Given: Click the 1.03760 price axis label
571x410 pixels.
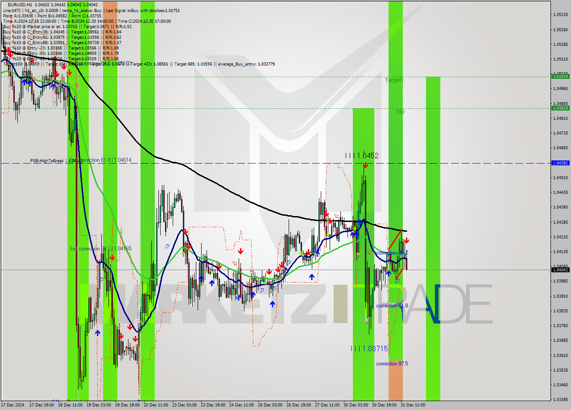Looking at the screenshot, I should (560, 325).
